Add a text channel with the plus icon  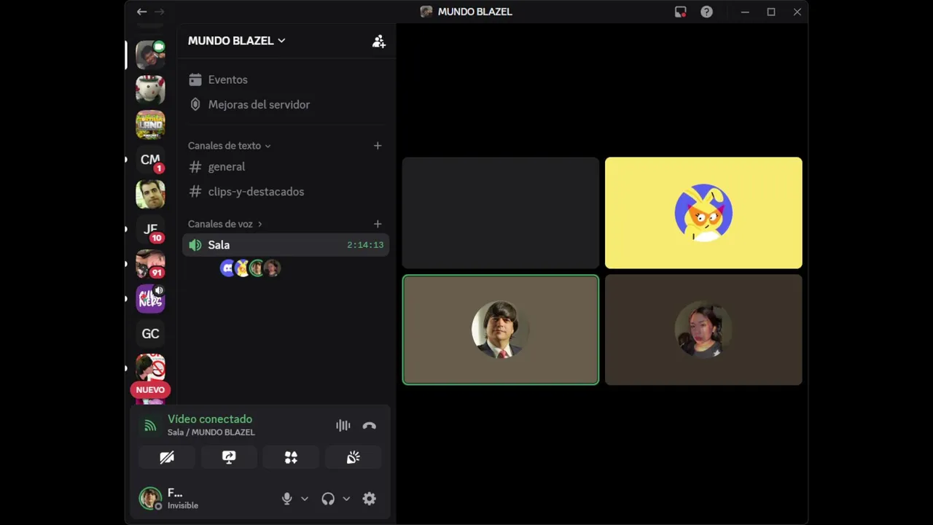378,146
